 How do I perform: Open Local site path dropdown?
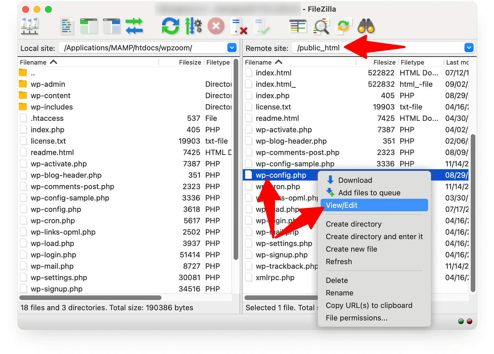232,48
